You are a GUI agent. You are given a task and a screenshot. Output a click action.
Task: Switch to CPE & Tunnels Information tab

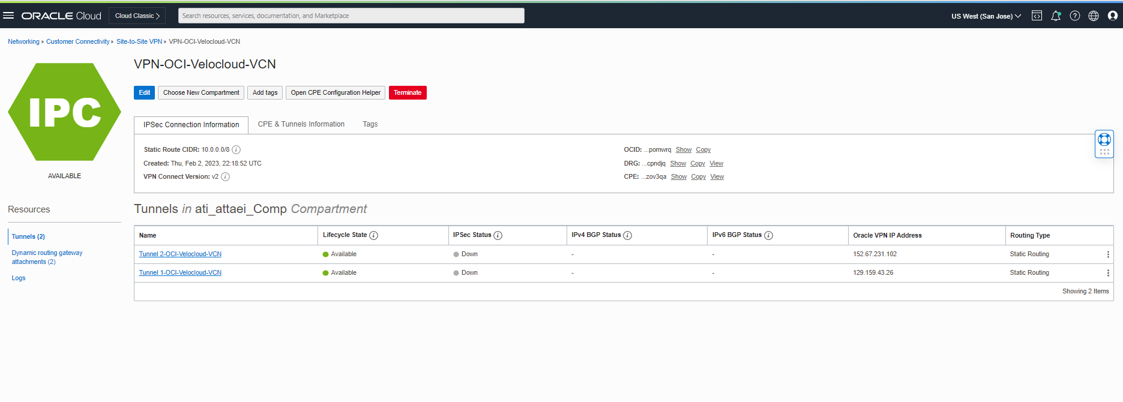coord(301,124)
